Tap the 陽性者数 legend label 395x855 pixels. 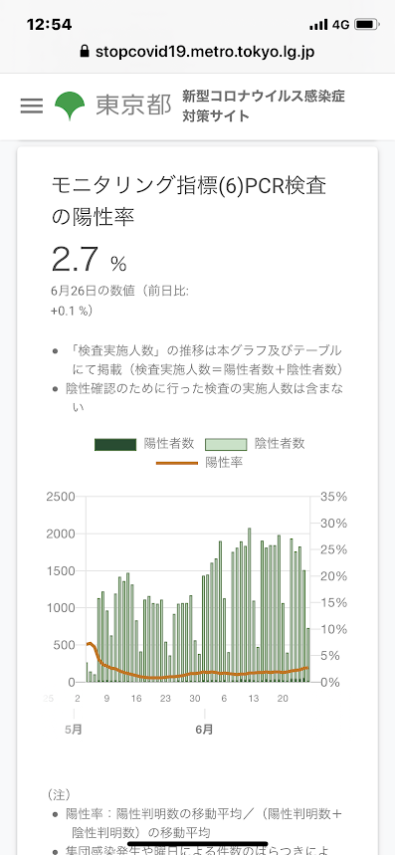(169, 444)
